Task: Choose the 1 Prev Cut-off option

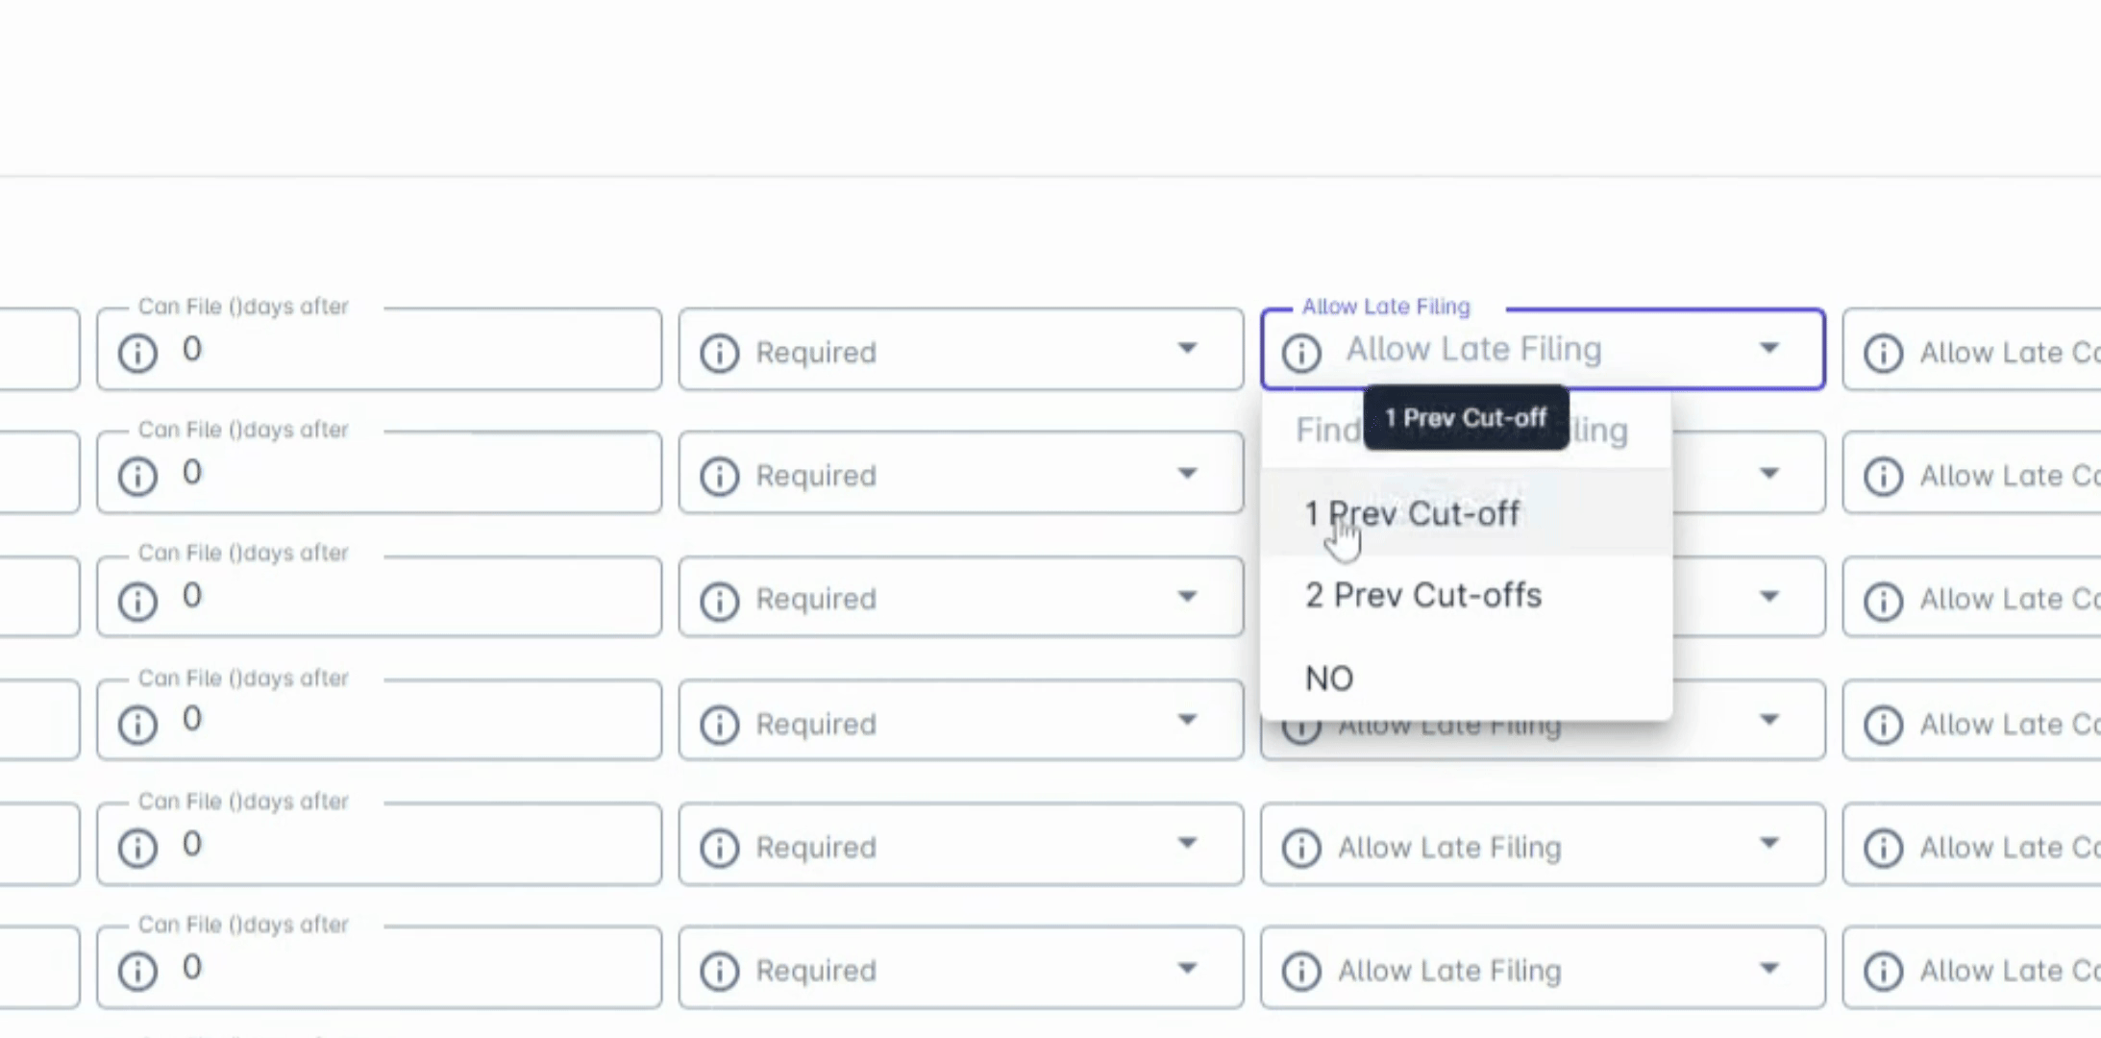Action: click(x=1467, y=513)
